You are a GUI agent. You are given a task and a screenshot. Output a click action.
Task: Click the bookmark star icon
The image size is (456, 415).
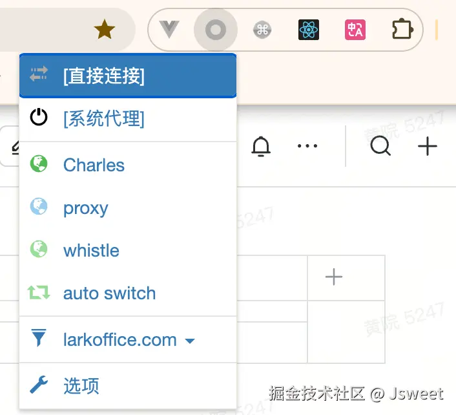click(x=105, y=30)
